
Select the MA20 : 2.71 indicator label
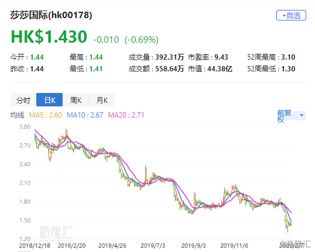(x=126, y=115)
